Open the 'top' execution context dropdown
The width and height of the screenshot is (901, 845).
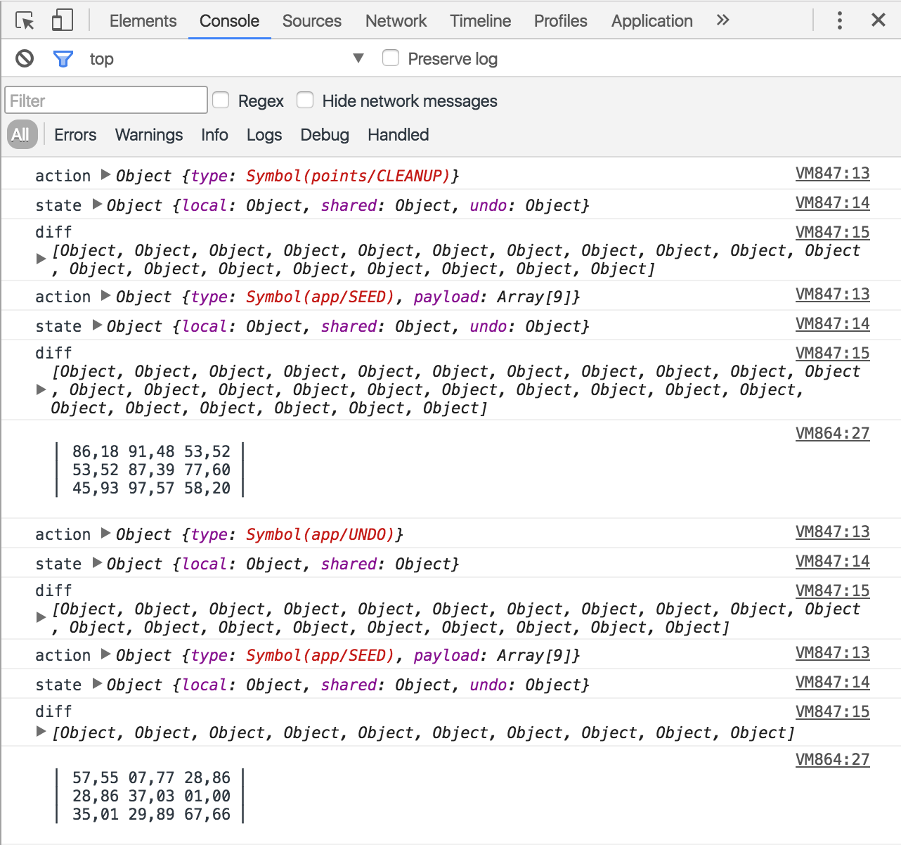pos(226,58)
